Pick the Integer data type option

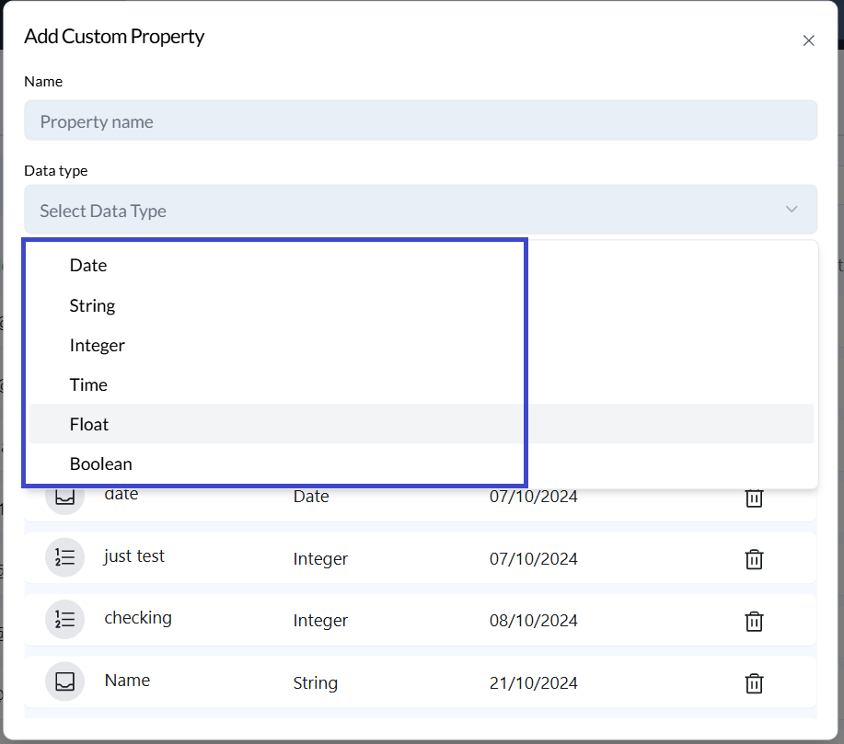pos(97,345)
